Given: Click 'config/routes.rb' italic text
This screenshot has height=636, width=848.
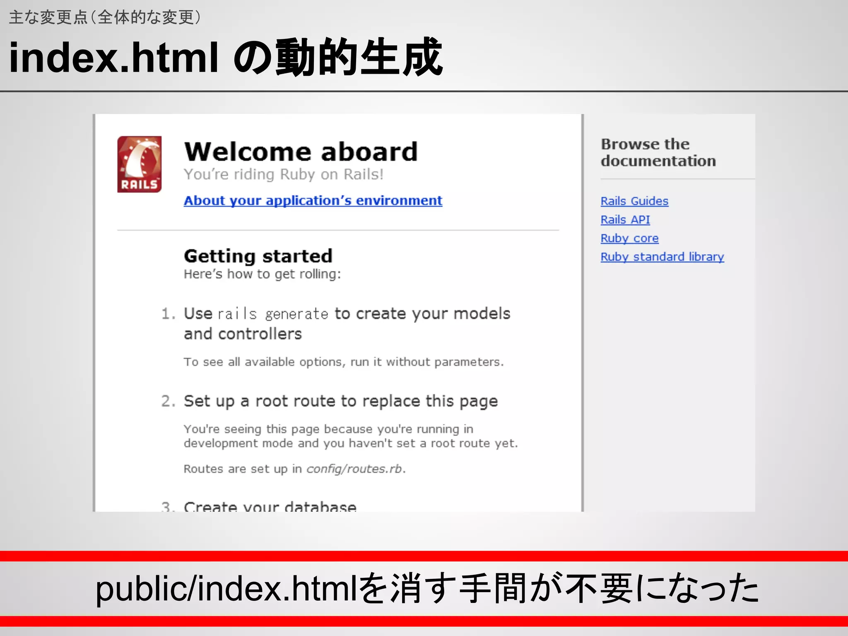Looking at the screenshot, I should pyautogui.click(x=354, y=469).
